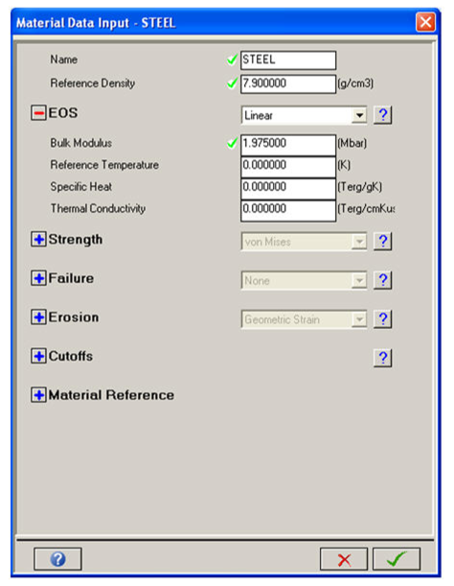Image resolution: width=454 pixels, height=586 pixels.
Task: Collapse the EOS section
Action: (39, 113)
